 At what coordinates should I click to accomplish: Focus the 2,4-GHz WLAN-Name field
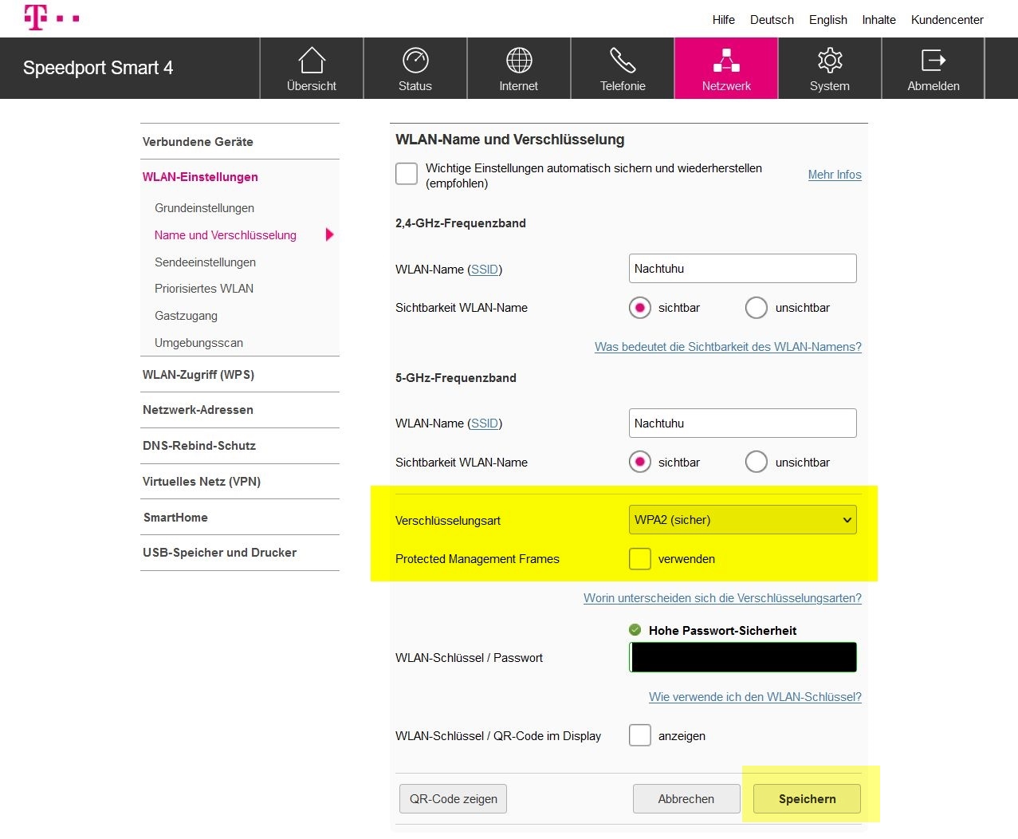742,269
